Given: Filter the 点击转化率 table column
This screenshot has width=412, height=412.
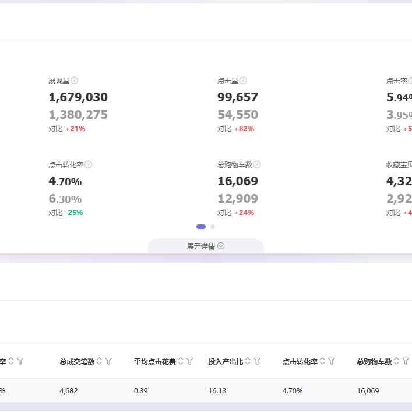Looking at the screenshot, I should tap(331, 361).
